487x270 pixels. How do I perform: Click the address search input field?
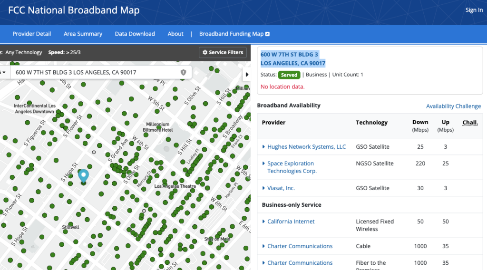click(x=95, y=72)
